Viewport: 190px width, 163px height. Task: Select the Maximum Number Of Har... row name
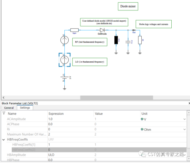[x=27, y=134]
